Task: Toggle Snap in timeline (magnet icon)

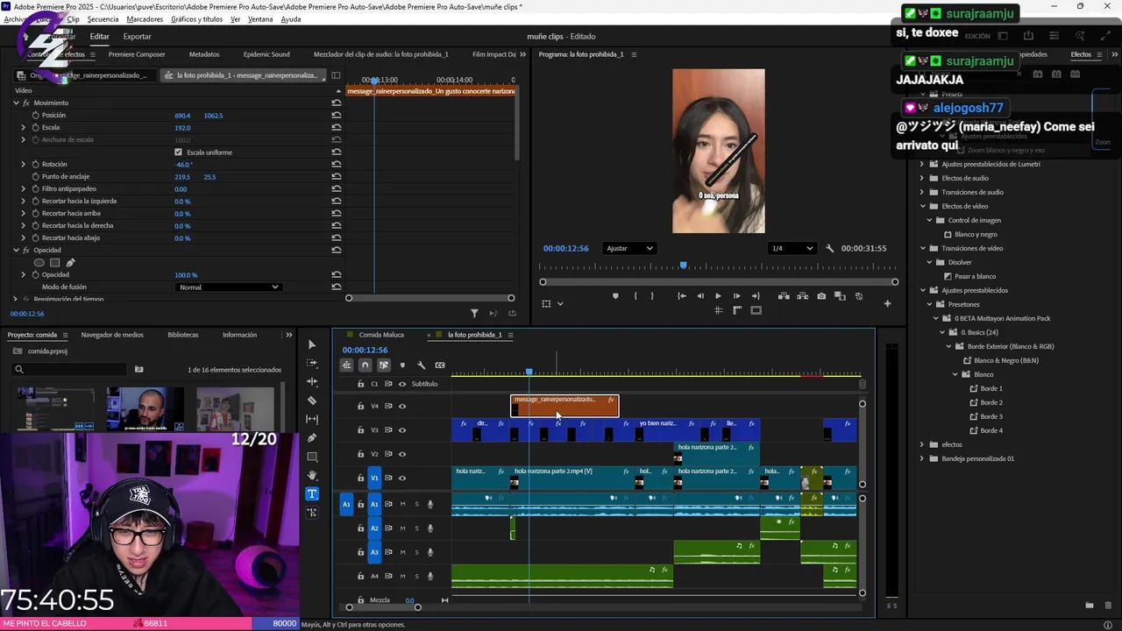Action: 366,365
